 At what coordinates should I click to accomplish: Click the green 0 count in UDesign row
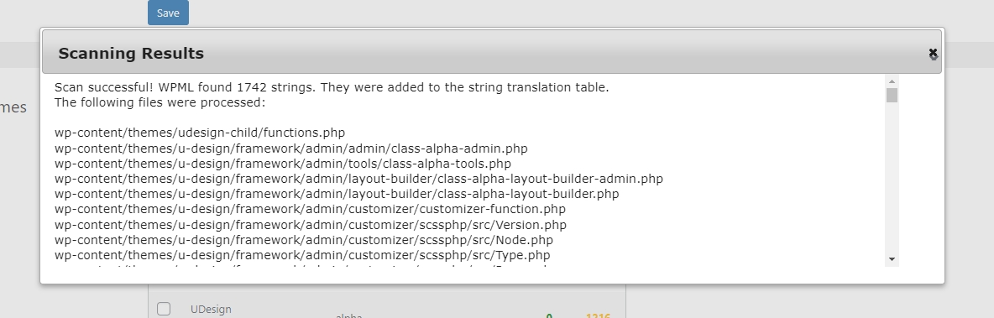(x=549, y=315)
